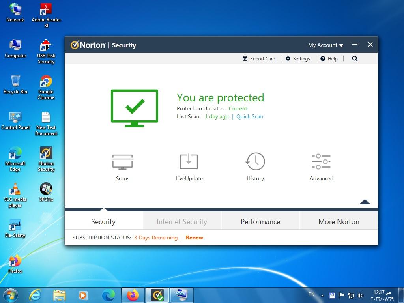Open the volume speaker tray icon
This screenshot has width=404, height=303.
tap(361, 295)
